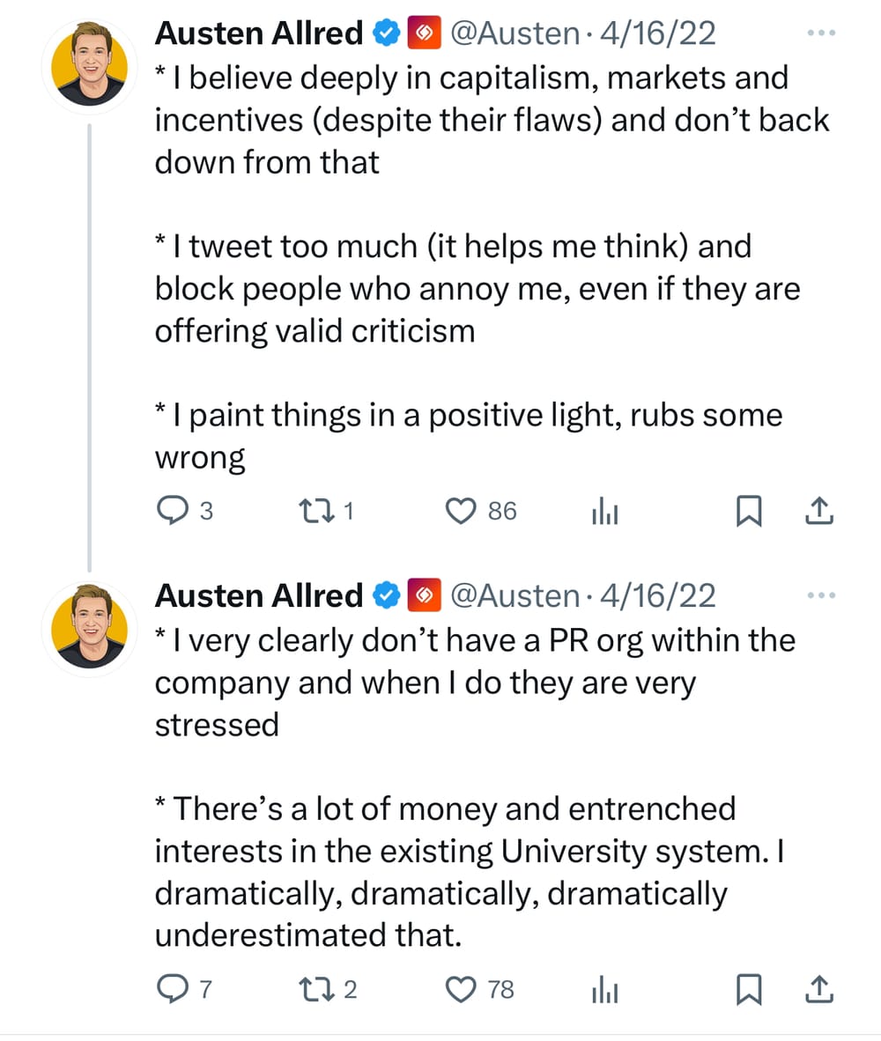Image resolution: width=881 pixels, height=1041 pixels.
Task: Reply to the capitalism and markets tweet
Action: click(172, 510)
